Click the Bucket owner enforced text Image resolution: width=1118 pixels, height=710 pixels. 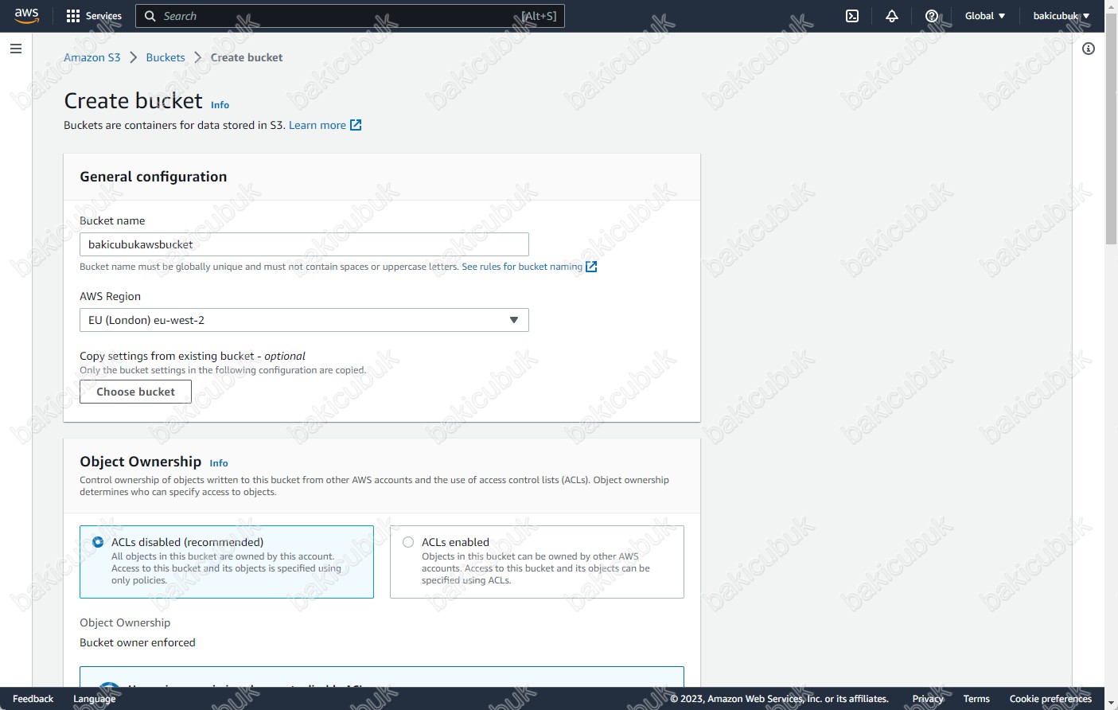pyautogui.click(x=138, y=642)
